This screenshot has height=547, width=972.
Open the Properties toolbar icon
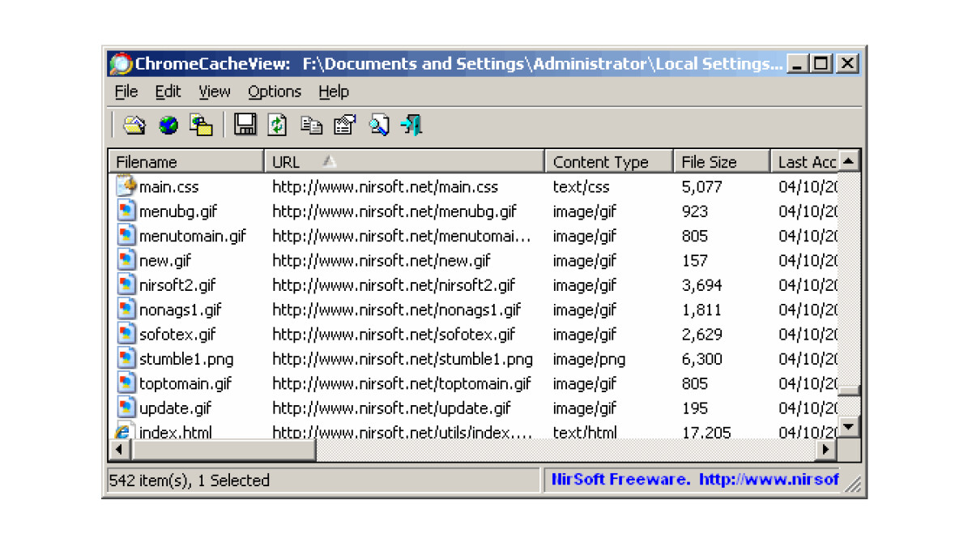point(345,125)
